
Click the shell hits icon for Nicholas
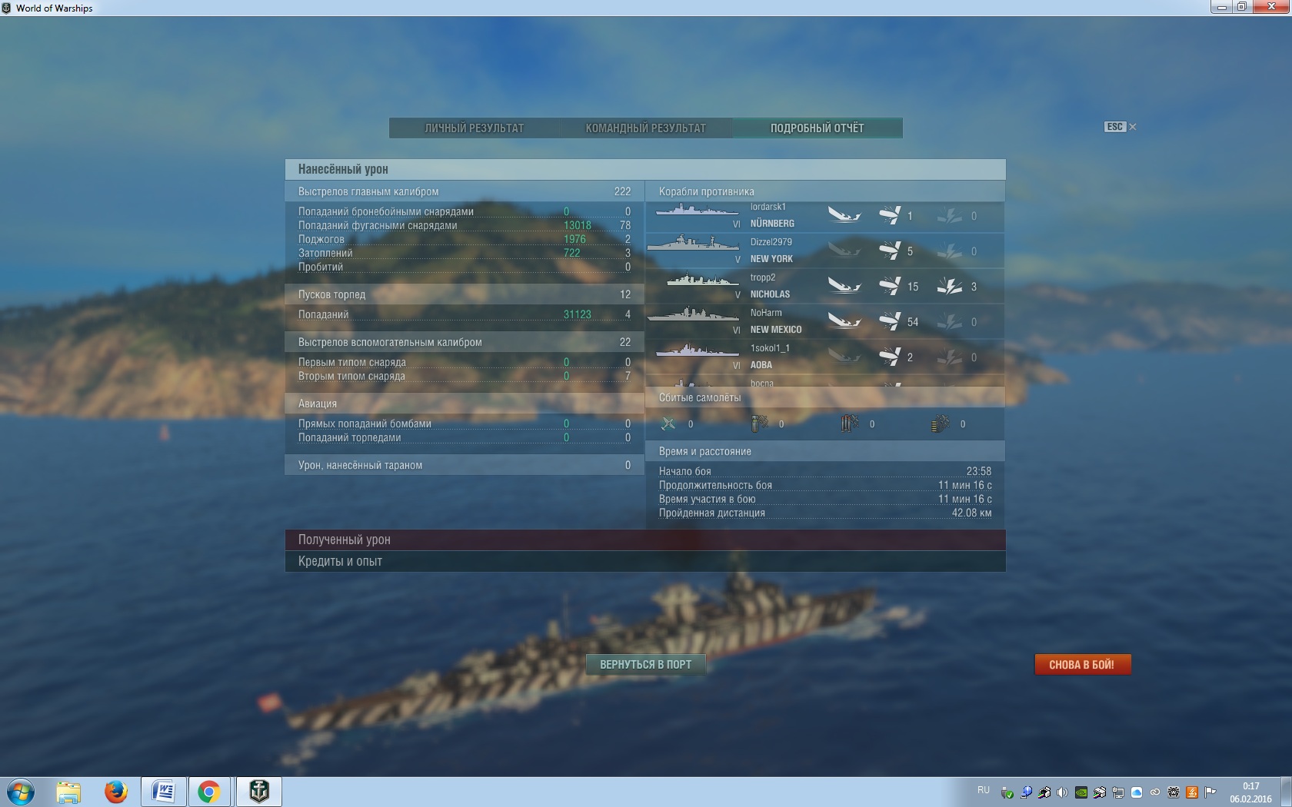pos(890,286)
